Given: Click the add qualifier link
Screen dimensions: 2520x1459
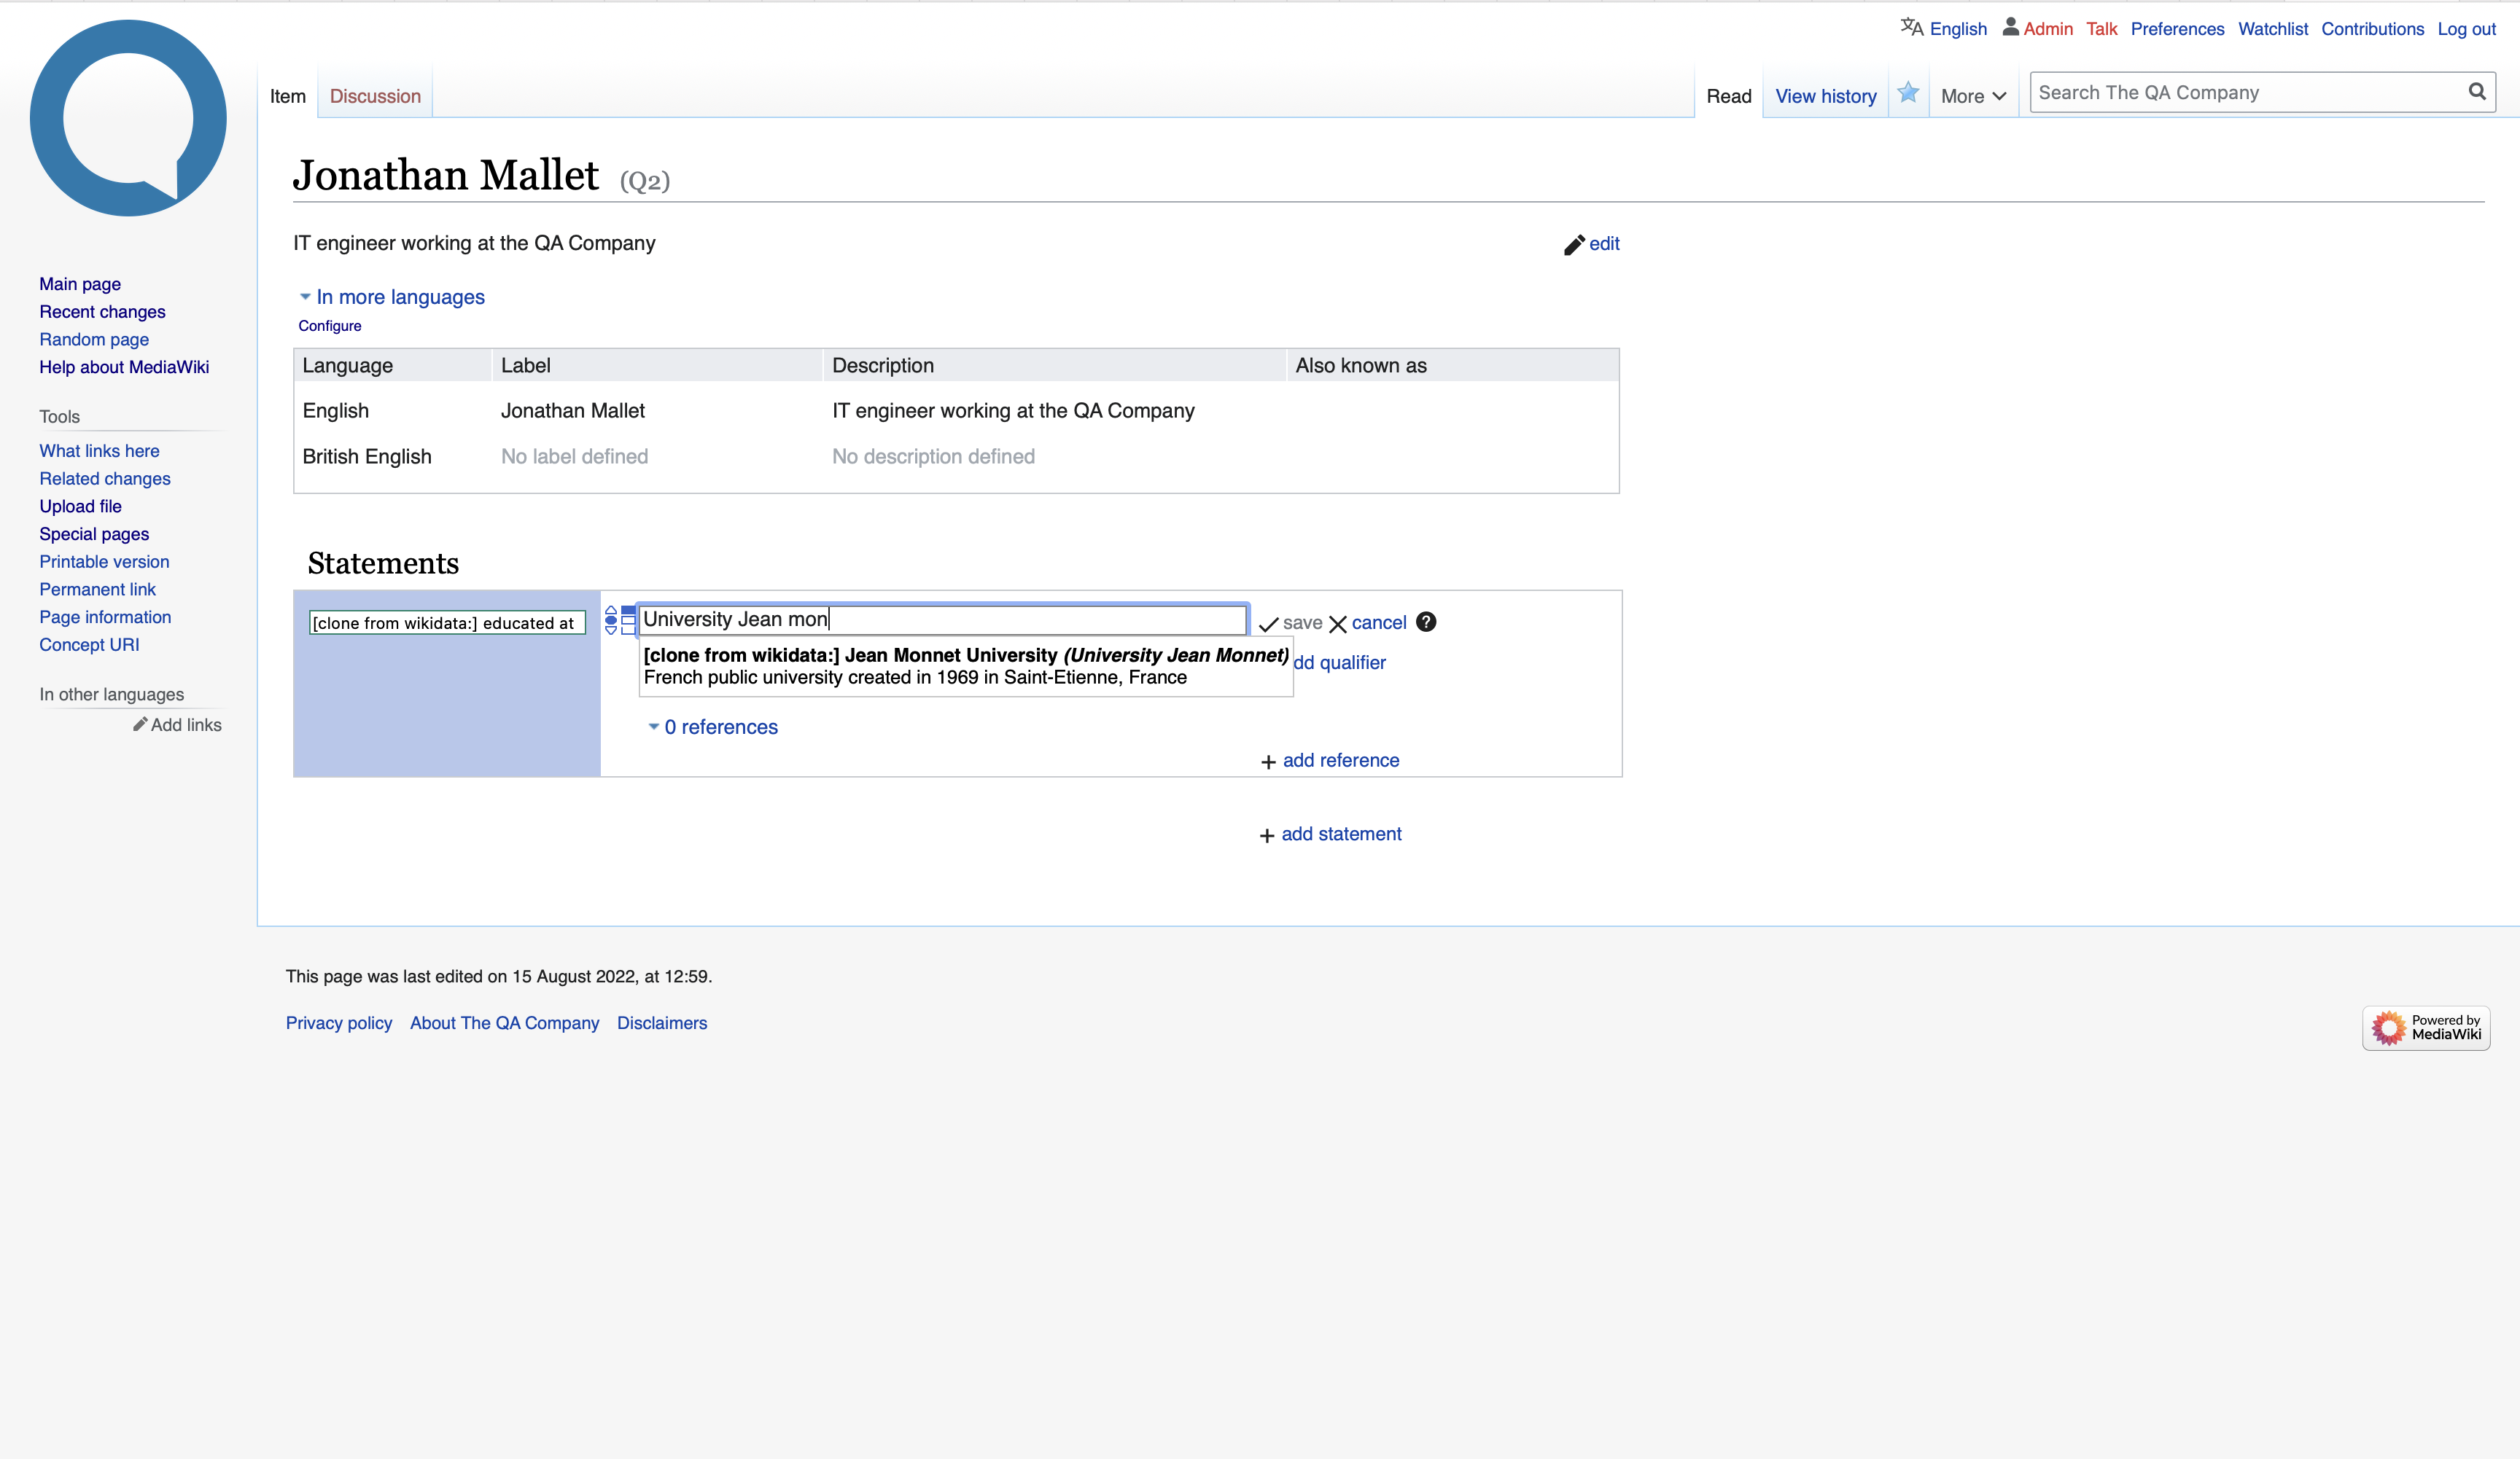Looking at the screenshot, I should pos(1339,662).
